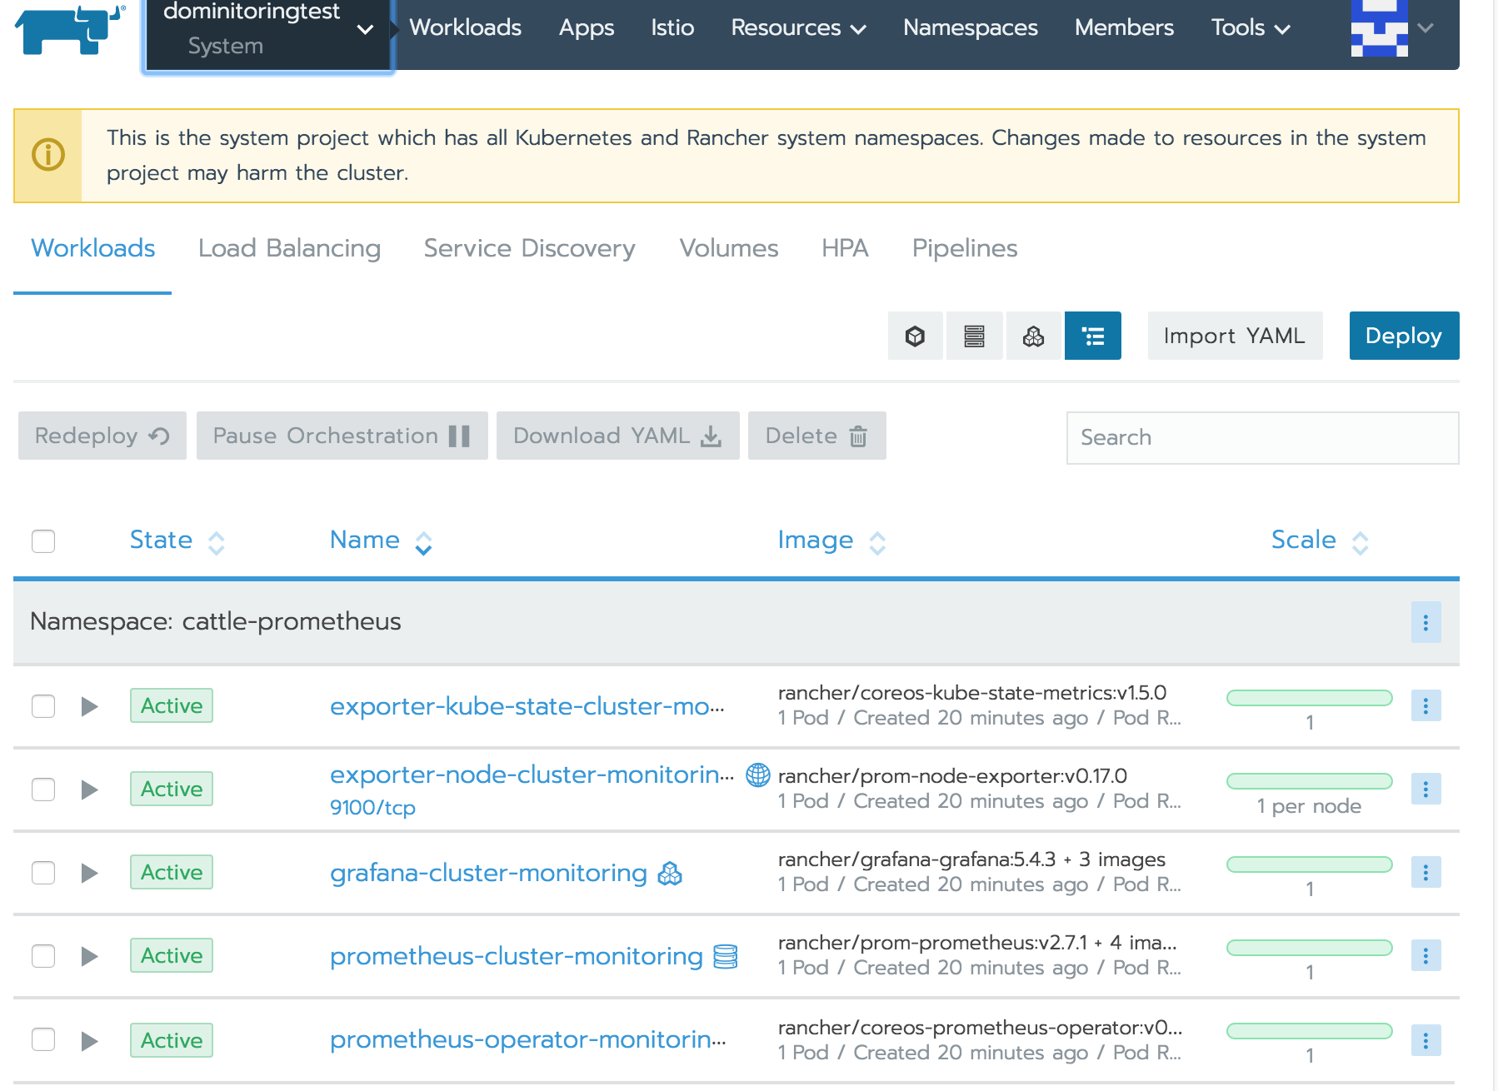This screenshot has width=1498, height=1091.
Task: Switch to grid card view icon
Action: (x=914, y=336)
